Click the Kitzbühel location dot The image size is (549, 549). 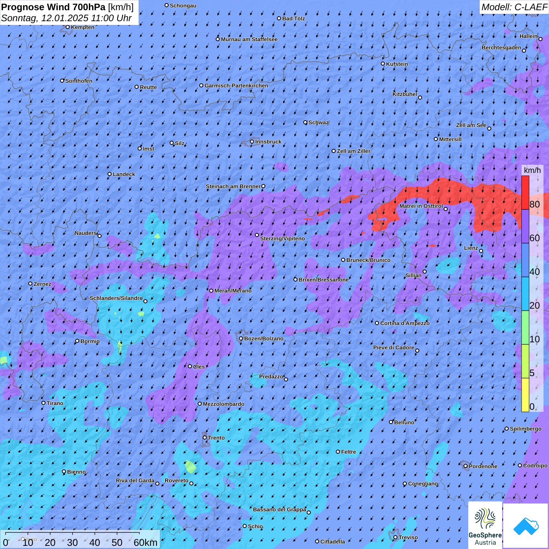(420, 98)
